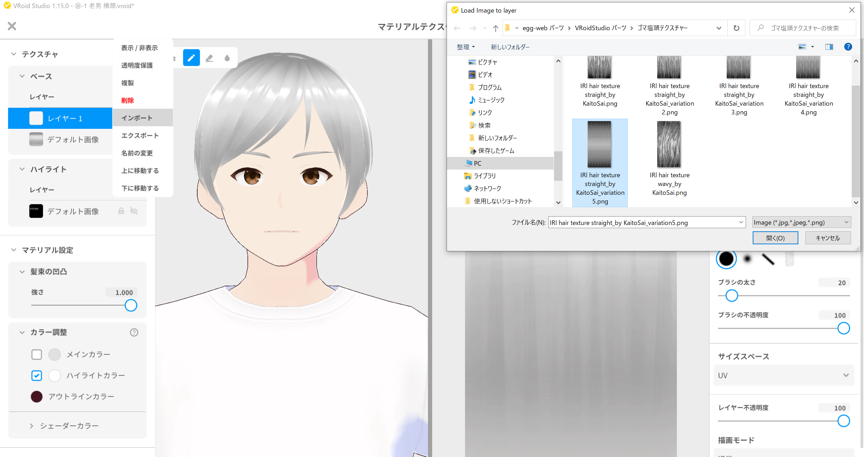Open the image file type filter dropdown

(x=802, y=222)
